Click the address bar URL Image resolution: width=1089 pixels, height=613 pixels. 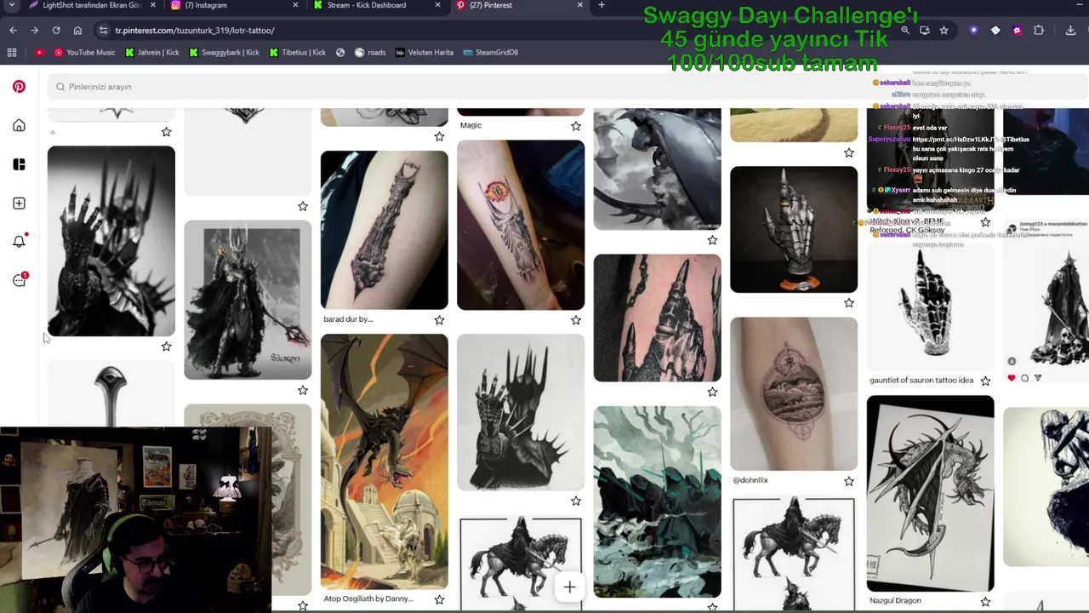195,31
